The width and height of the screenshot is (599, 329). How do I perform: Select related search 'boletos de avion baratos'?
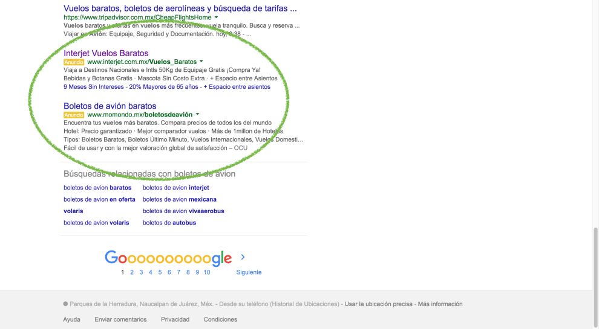click(x=97, y=188)
